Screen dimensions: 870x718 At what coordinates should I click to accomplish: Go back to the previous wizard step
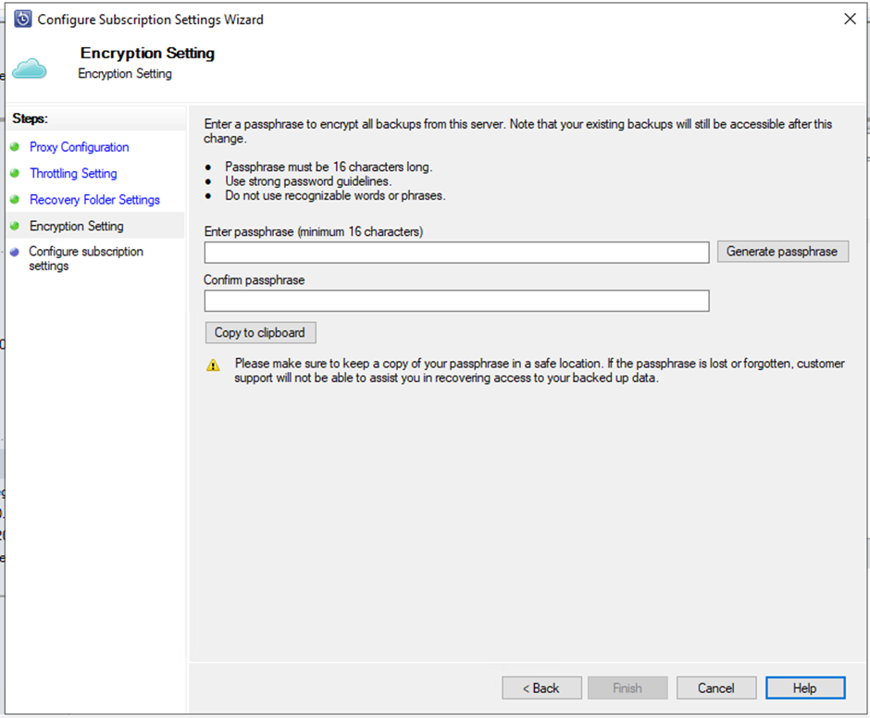coord(541,687)
